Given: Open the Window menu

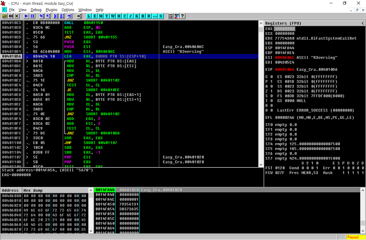Looking at the screenshot, I should tap(85, 10).
